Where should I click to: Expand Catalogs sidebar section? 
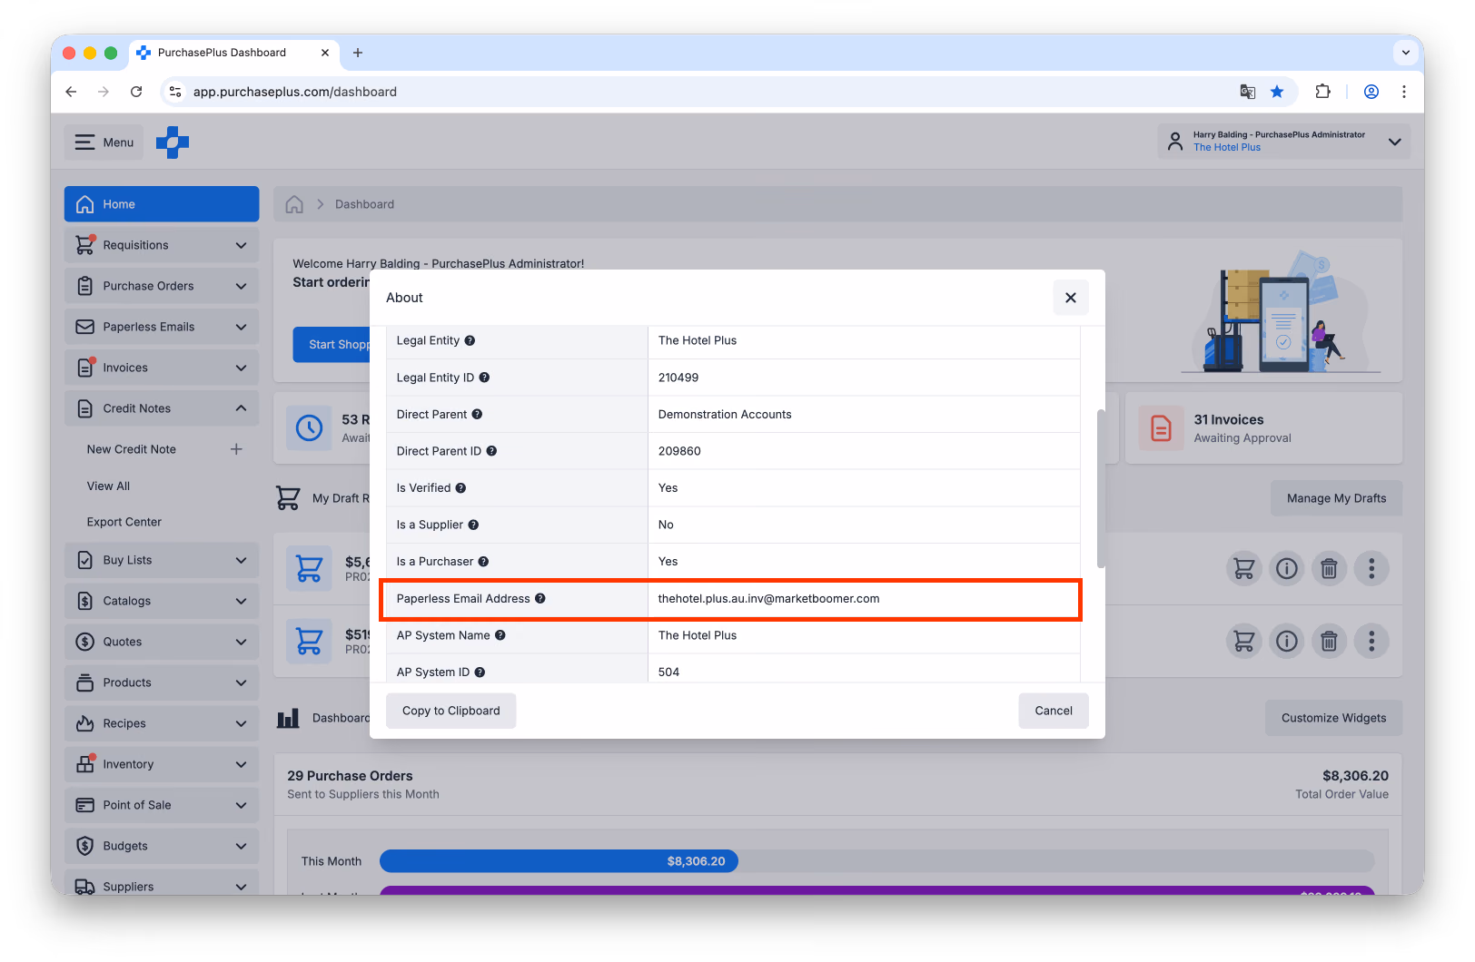click(162, 601)
